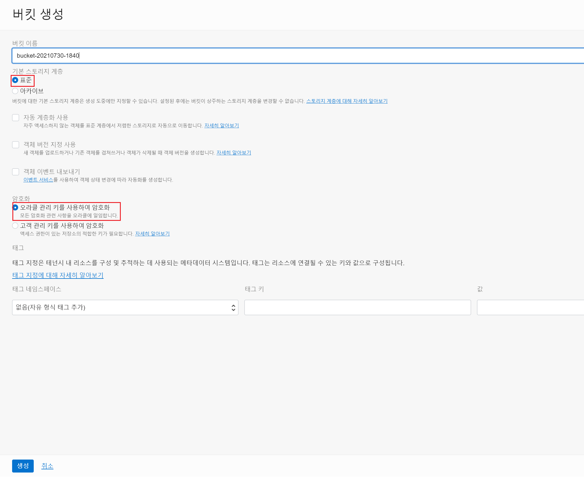Viewport: 584px width, 478px height.
Task: Click the 취소 link
Action: [x=47, y=466]
